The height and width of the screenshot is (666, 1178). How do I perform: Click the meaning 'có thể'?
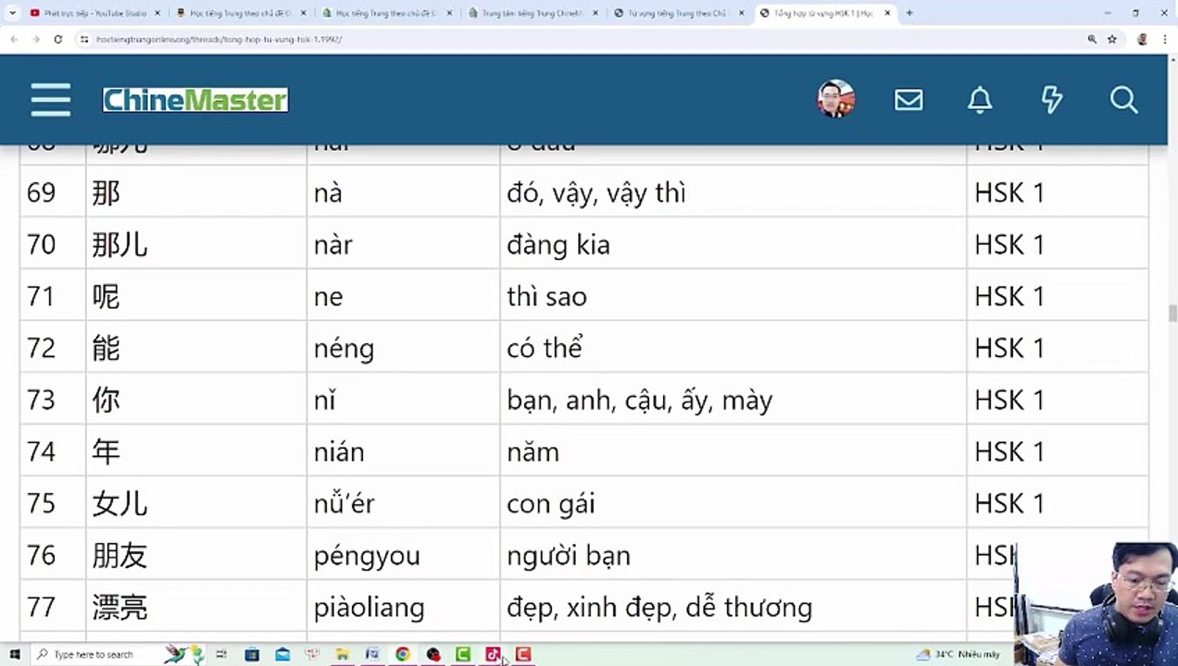click(x=545, y=348)
